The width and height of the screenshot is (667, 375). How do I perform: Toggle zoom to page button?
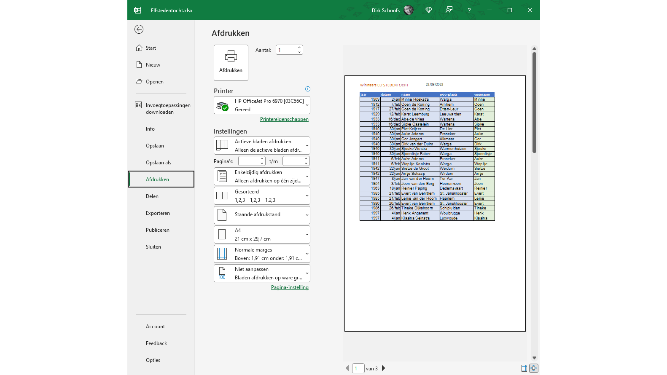(x=534, y=368)
